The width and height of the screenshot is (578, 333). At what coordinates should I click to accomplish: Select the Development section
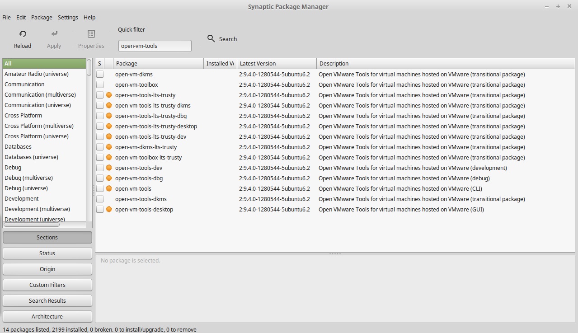pyautogui.click(x=44, y=198)
